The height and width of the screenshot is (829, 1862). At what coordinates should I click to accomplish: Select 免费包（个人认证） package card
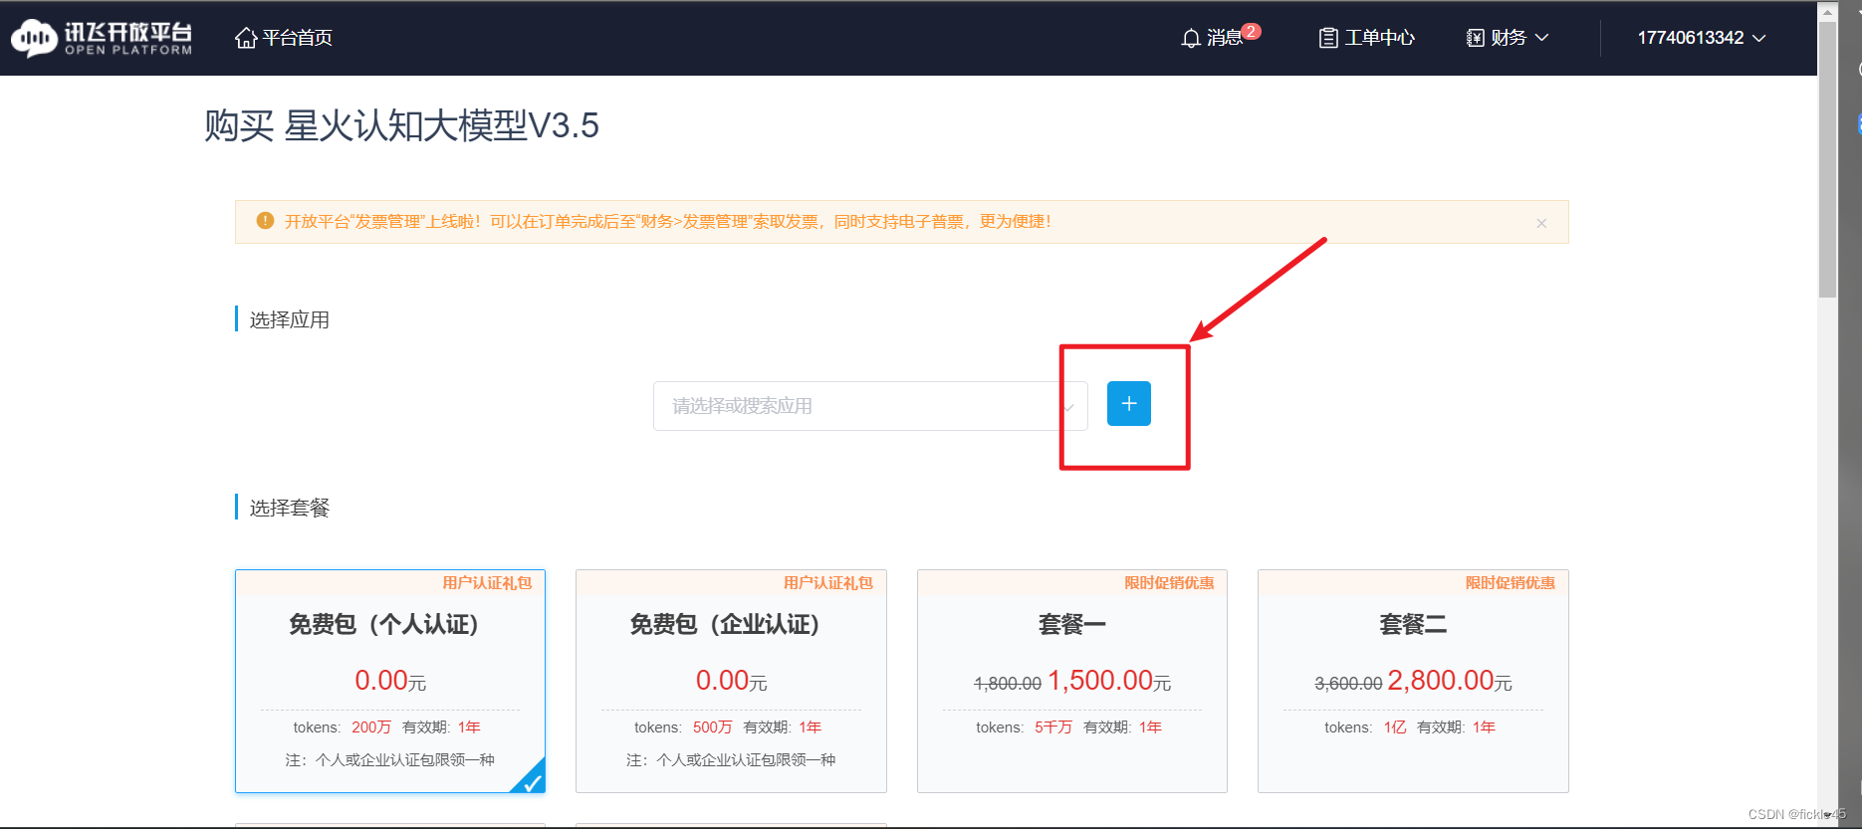click(x=390, y=681)
